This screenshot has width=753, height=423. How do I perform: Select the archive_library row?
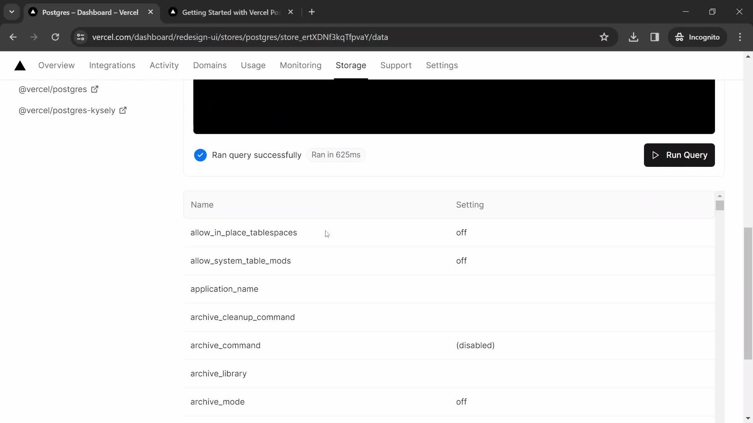click(x=449, y=374)
